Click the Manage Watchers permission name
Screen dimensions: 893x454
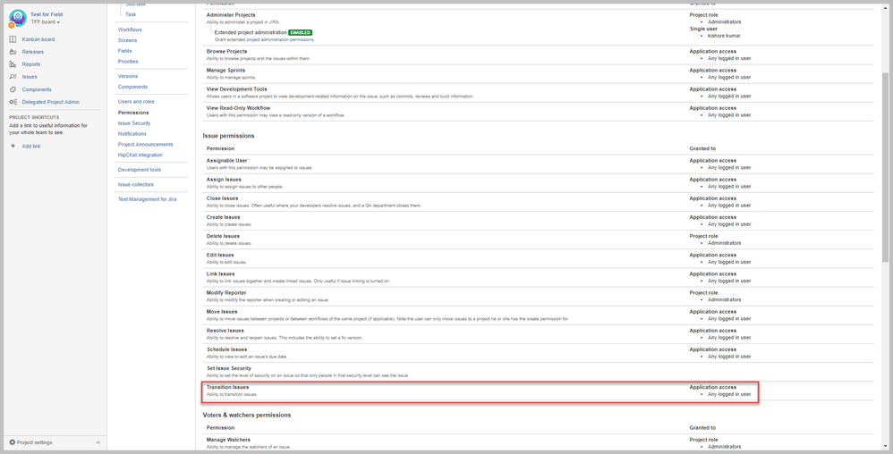[x=228, y=440]
